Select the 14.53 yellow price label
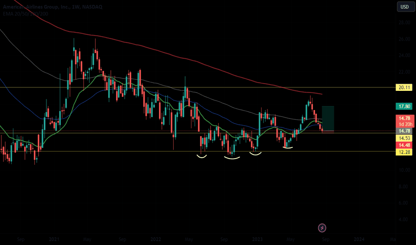Image resolution: width=416 pixels, height=245 pixels. coord(404,138)
